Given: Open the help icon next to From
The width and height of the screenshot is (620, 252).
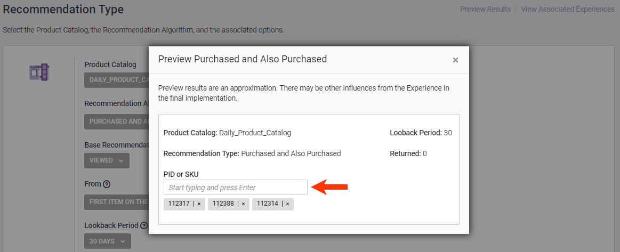Looking at the screenshot, I should point(107,184).
